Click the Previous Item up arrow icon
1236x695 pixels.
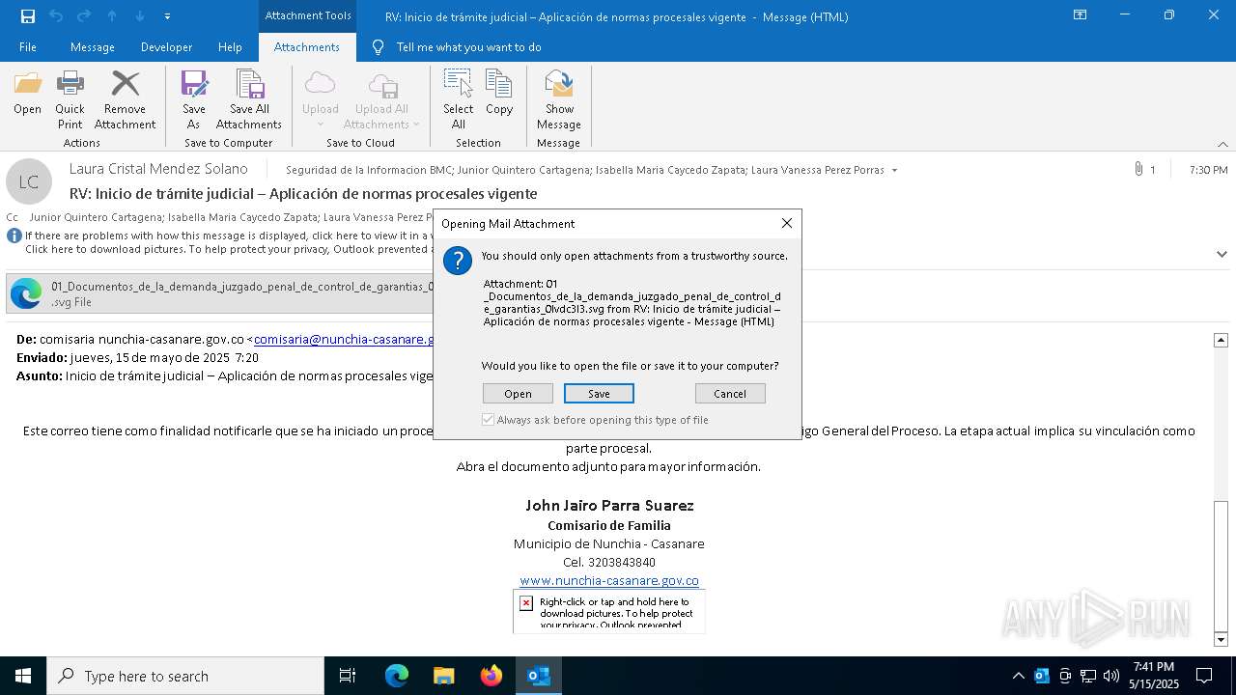112,16
